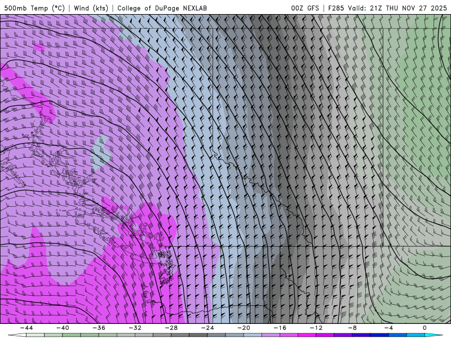451x338 pixels.
Task: Click the -36 color bar label
Action: [x=99, y=328]
